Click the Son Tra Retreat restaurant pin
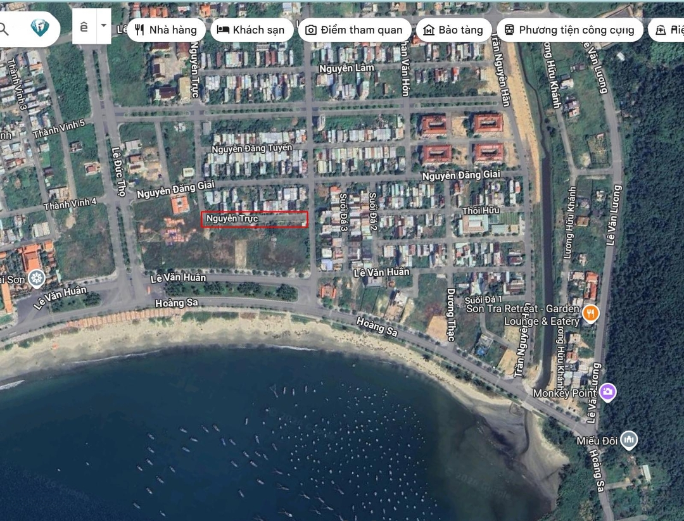Viewport: 684px width, 521px height. tap(590, 313)
